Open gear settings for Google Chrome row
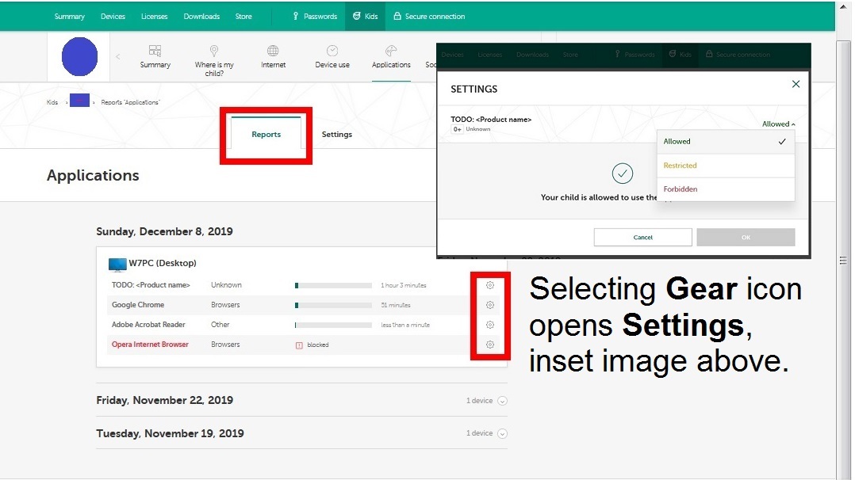Viewport: 855px width, 480px height. (489, 305)
